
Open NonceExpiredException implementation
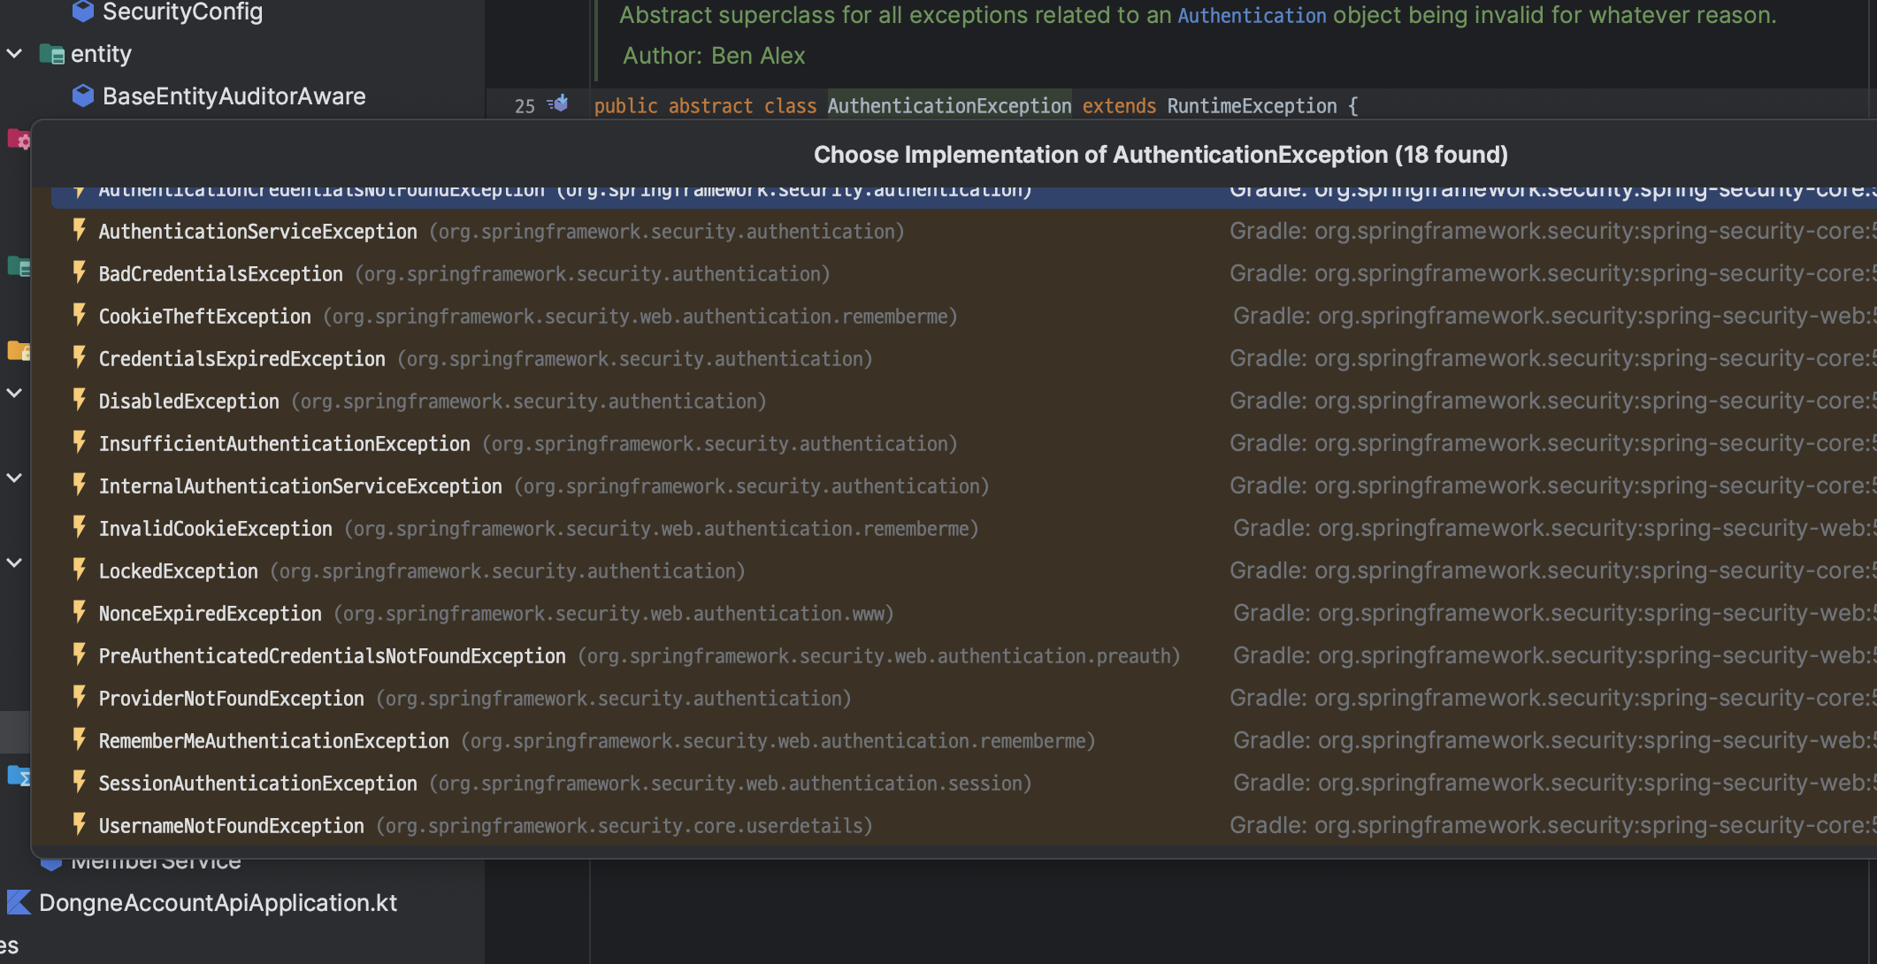click(x=210, y=614)
